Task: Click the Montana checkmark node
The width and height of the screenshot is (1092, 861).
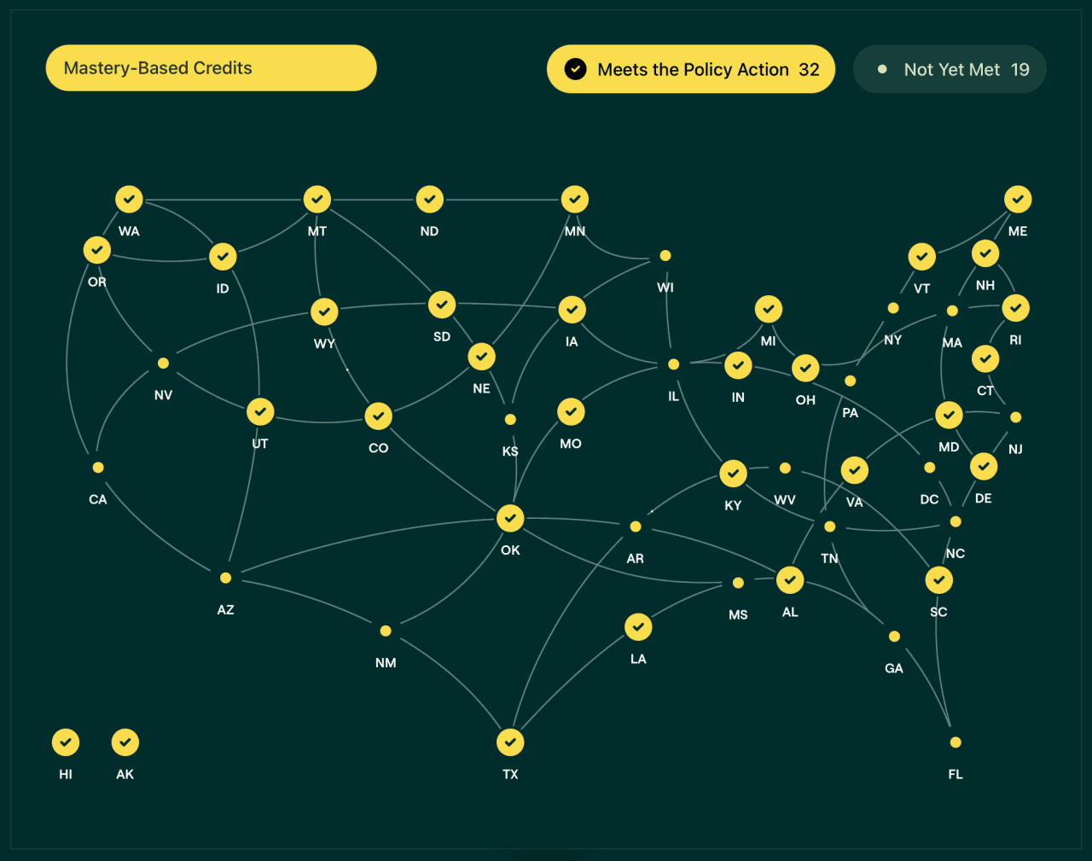Action: click(x=317, y=200)
